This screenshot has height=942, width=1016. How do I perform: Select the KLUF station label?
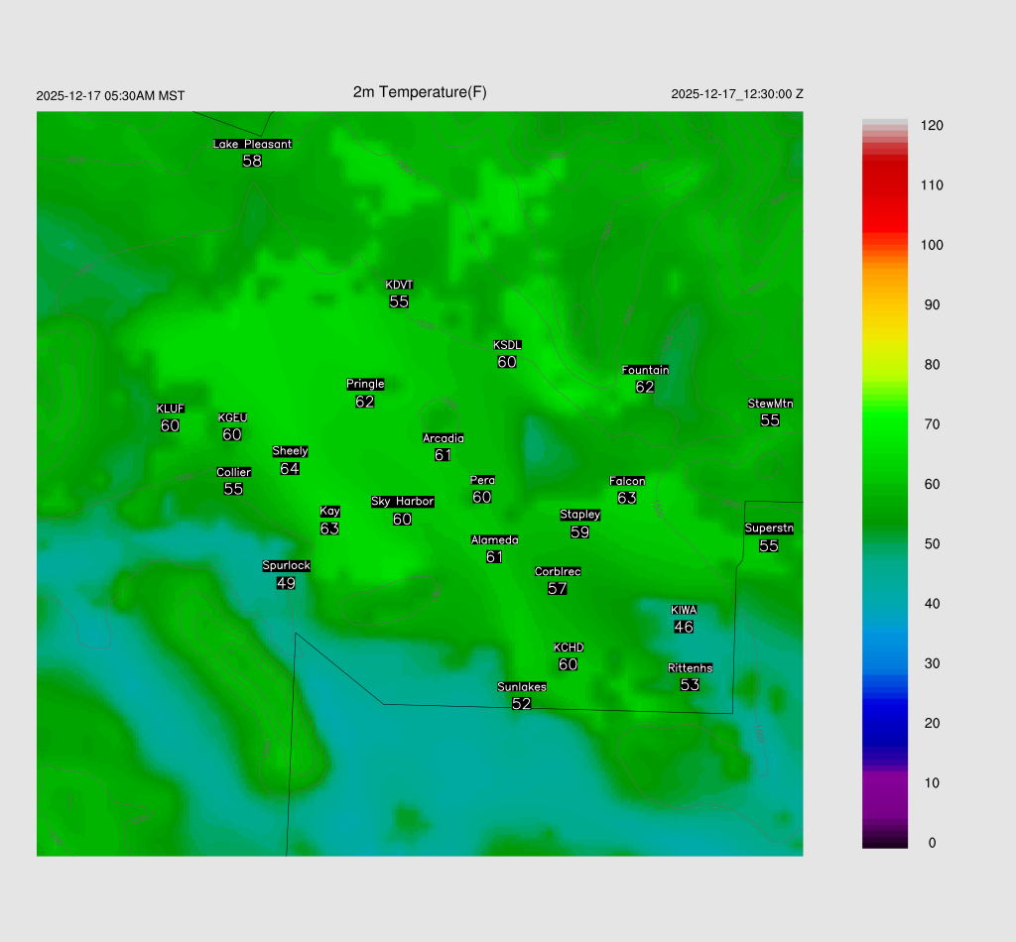pos(170,409)
